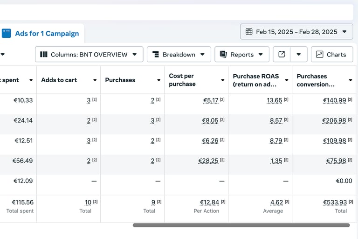The width and height of the screenshot is (358, 239).
Task: Click the Breakdown icon
Action: [x=156, y=55]
